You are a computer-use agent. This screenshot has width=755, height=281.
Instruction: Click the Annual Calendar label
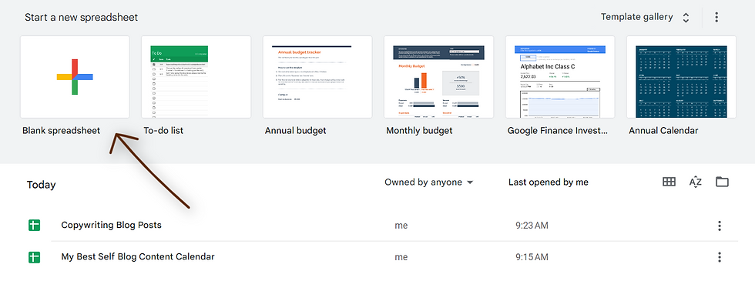(663, 131)
